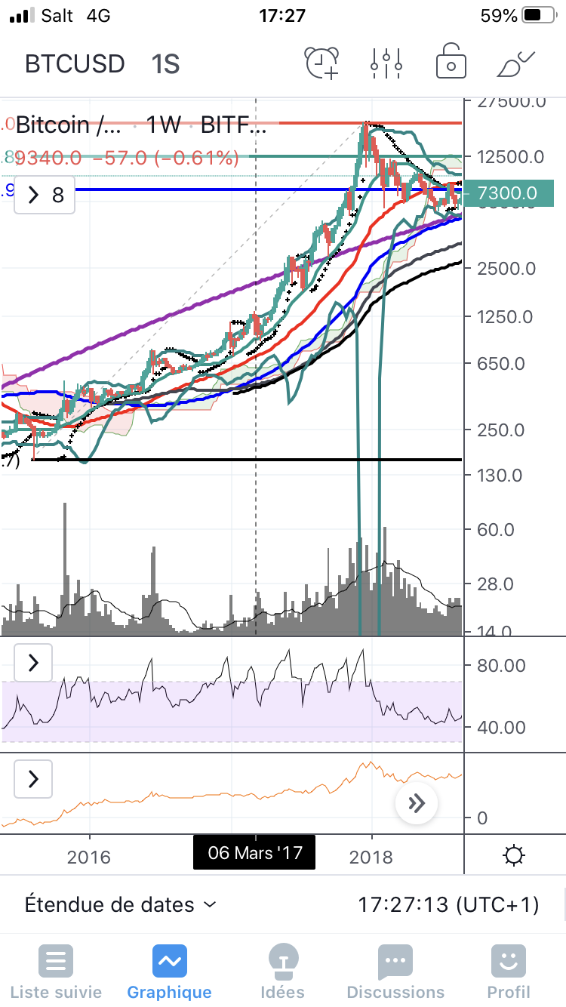Open the chart settings sliders icon
This screenshot has height=1007, width=566.
tap(386, 63)
